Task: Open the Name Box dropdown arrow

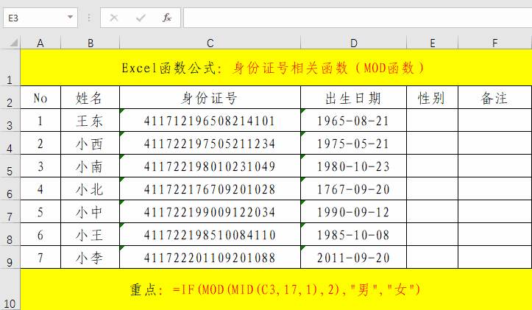Action: (x=70, y=17)
